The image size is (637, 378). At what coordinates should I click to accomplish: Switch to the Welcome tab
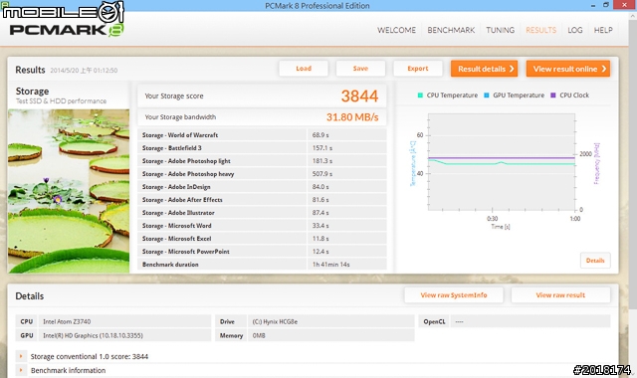coord(396,30)
